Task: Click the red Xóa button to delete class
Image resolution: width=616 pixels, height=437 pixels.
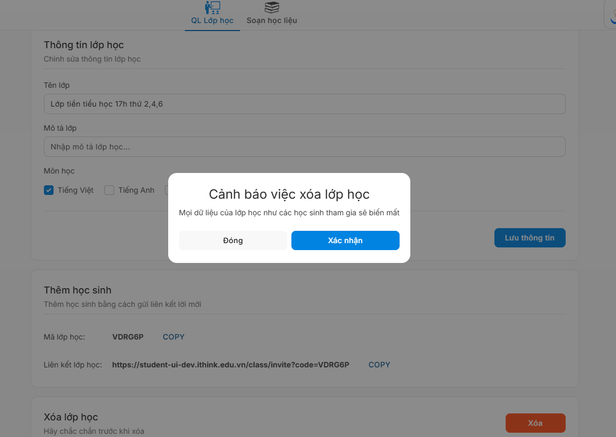Action: [x=535, y=423]
